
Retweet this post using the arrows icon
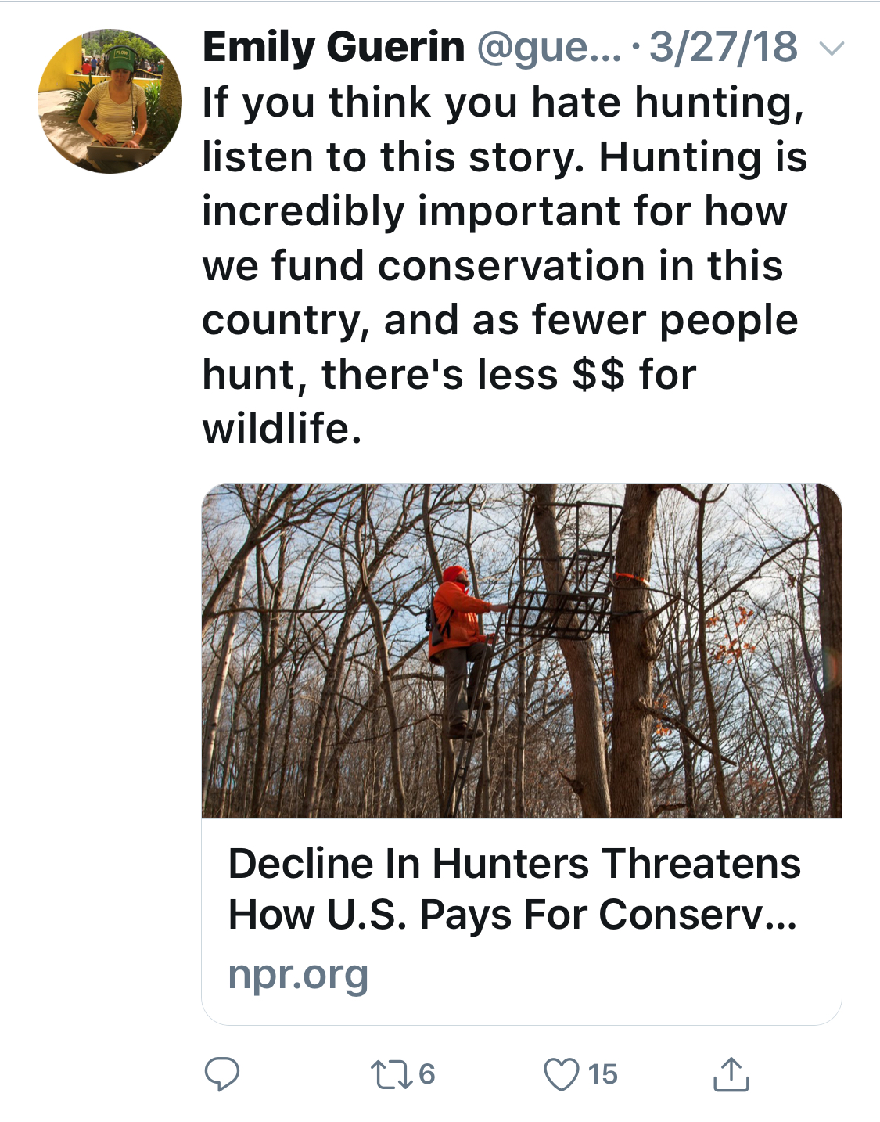pos(391,1074)
